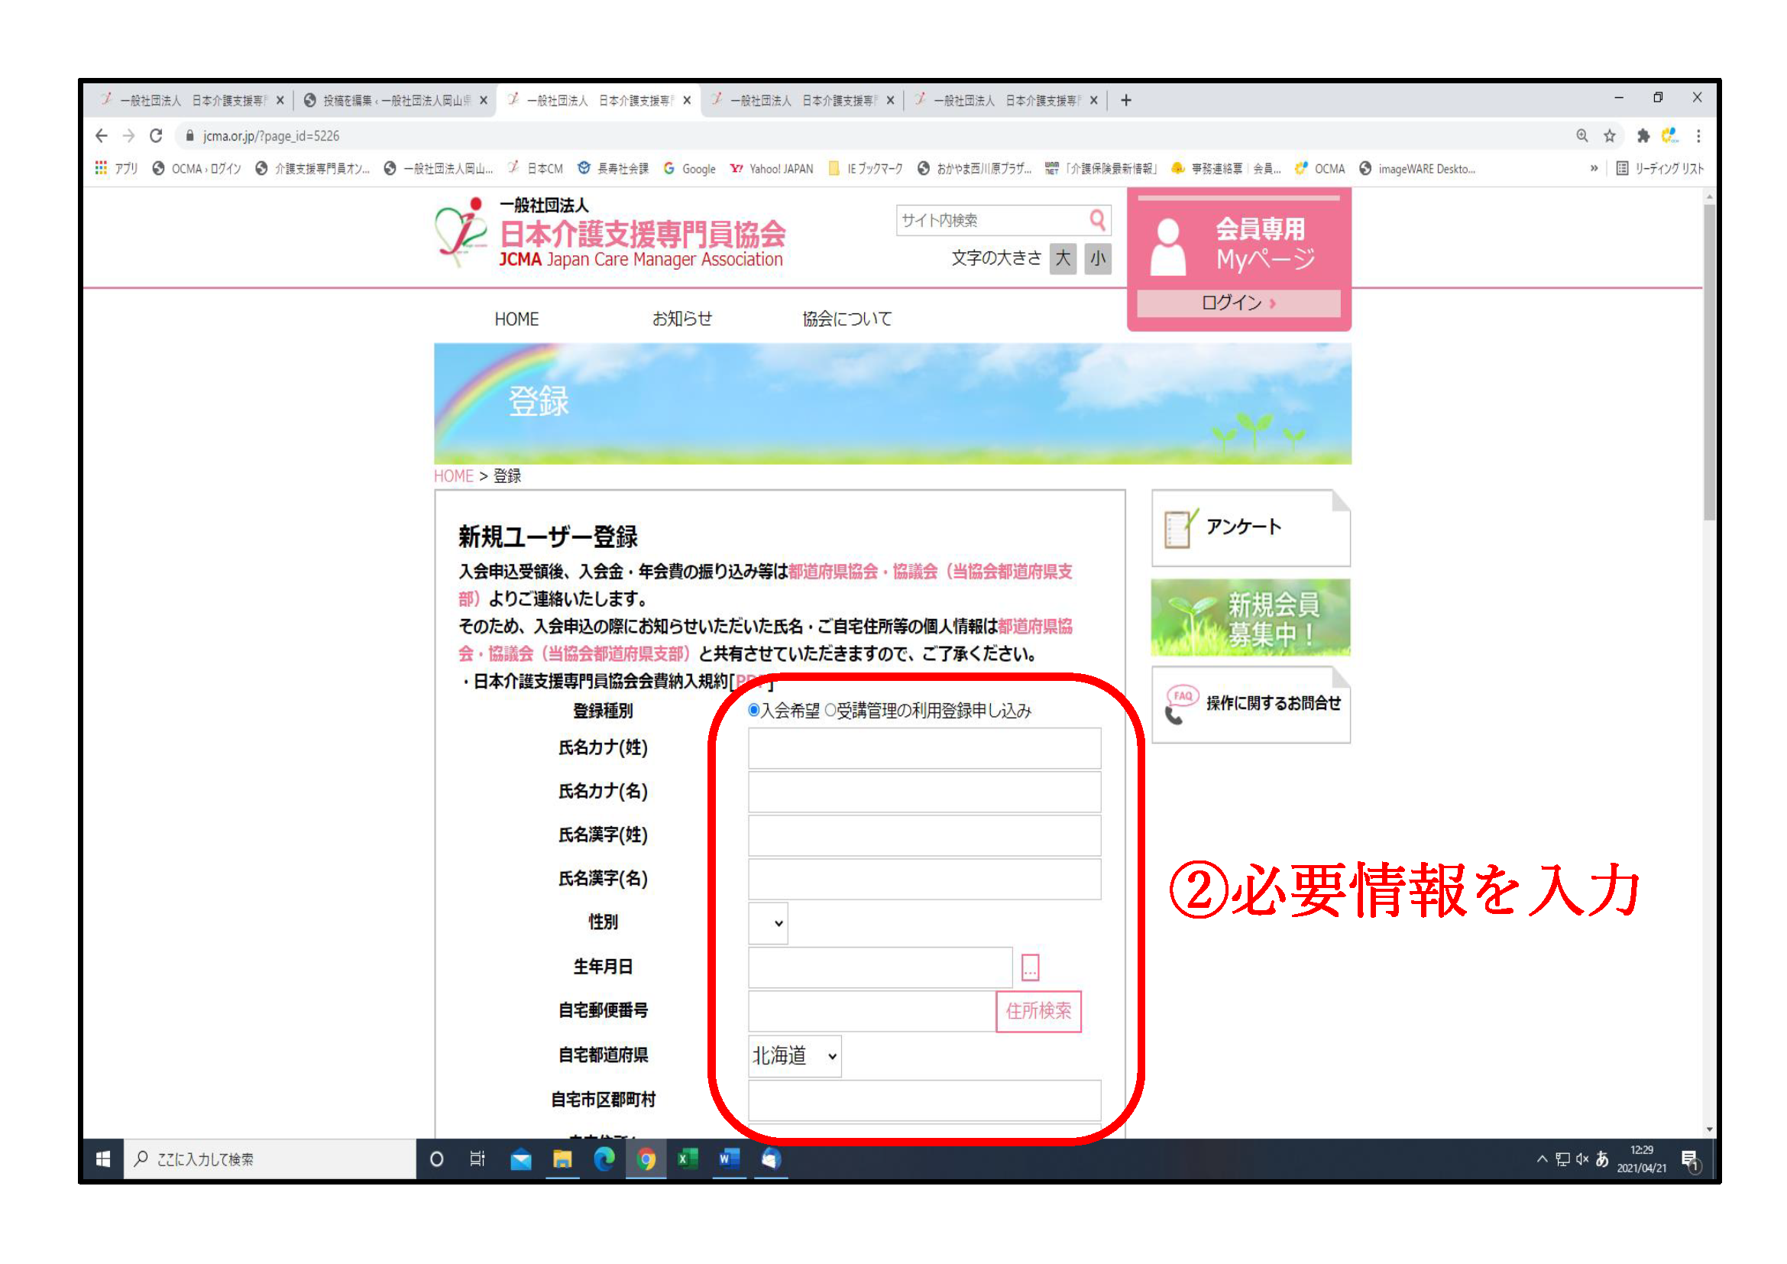The image size is (1787, 1264).
Task: Open the notification center icon
Action: pos(1690,1160)
